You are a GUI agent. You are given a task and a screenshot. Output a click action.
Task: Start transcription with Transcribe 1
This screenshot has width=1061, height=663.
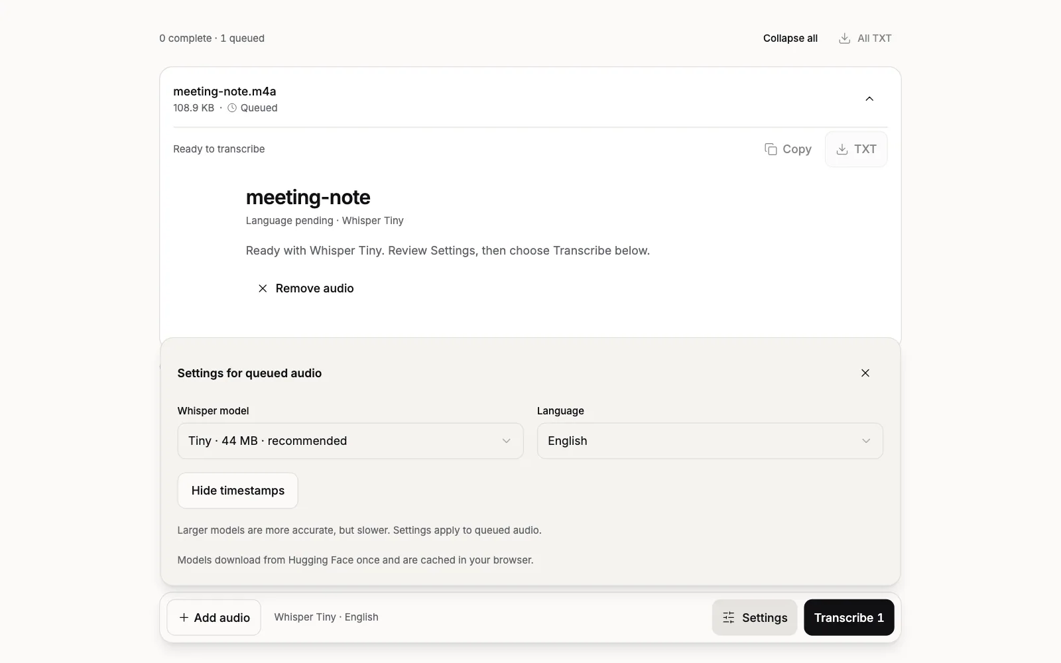(849, 618)
